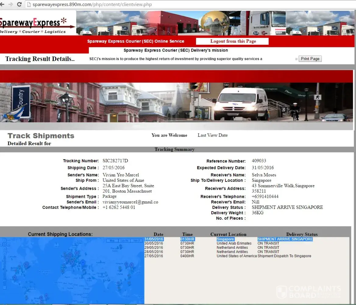Click the page icon in the address bar
This screenshot has width=356, height=305.
(x=29, y=5)
